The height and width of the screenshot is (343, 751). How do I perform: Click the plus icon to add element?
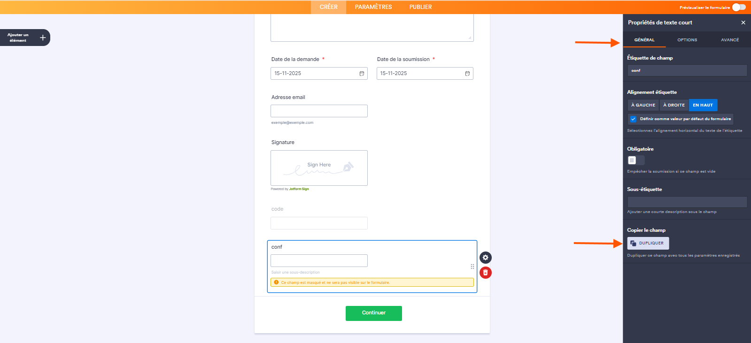click(x=43, y=38)
